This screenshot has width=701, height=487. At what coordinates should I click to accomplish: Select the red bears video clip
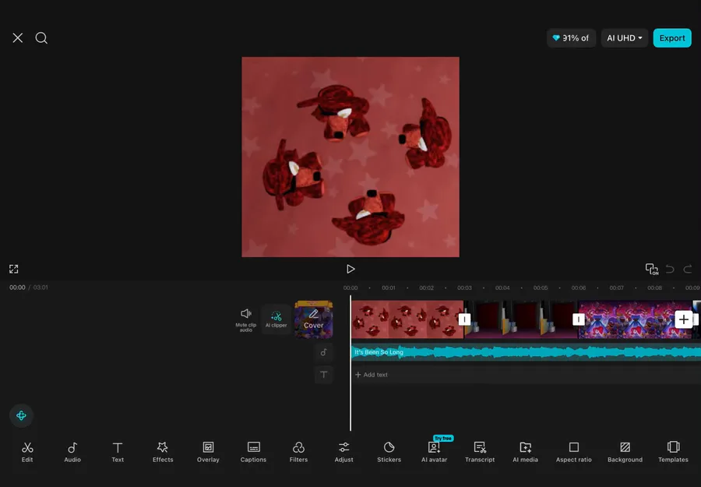(407, 319)
